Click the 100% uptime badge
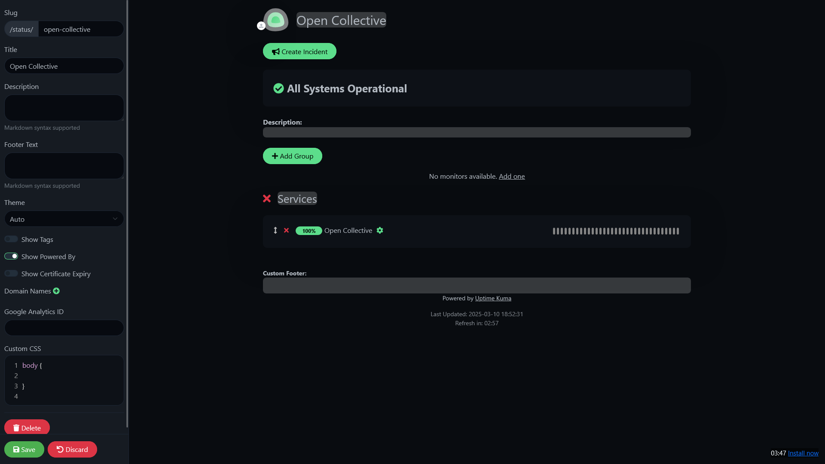Image resolution: width=825 pixels, height=464 pixels. (309, 231)
